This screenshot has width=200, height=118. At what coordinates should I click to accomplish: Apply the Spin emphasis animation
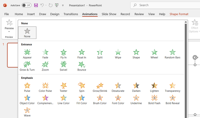pyautogui.click(x=82, y=87)
